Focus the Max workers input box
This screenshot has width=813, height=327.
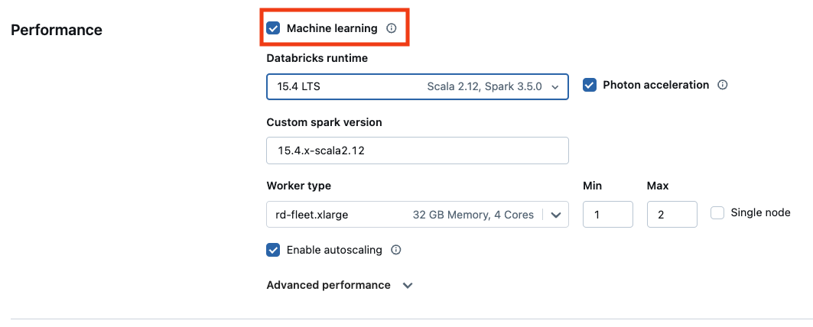[x=672, y=215]
